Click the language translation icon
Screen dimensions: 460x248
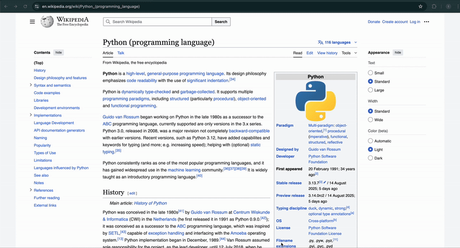[320, 42]
